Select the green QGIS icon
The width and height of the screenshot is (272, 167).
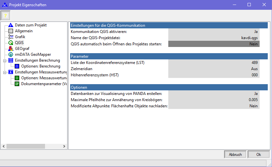click(x=11, y=43)
